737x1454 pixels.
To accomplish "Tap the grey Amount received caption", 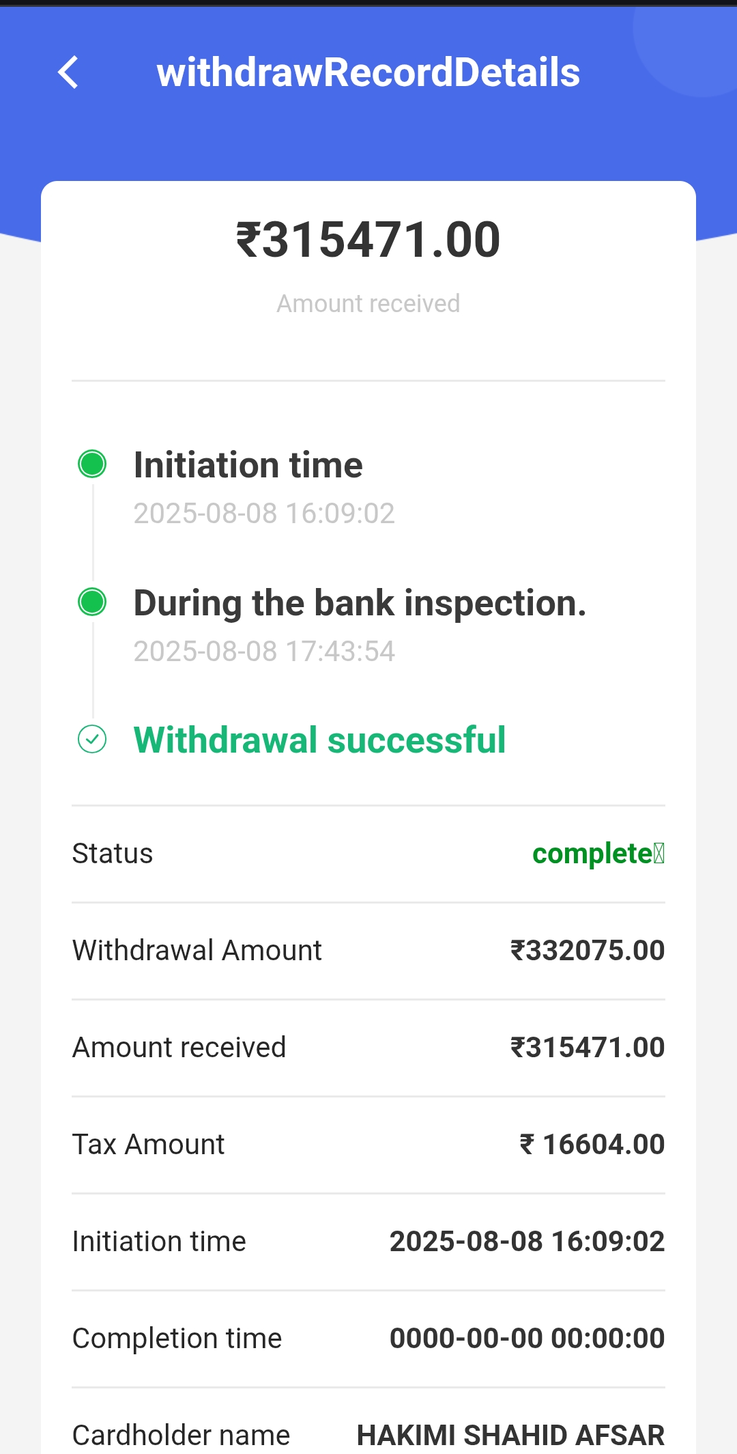I will tap(368, 304).
